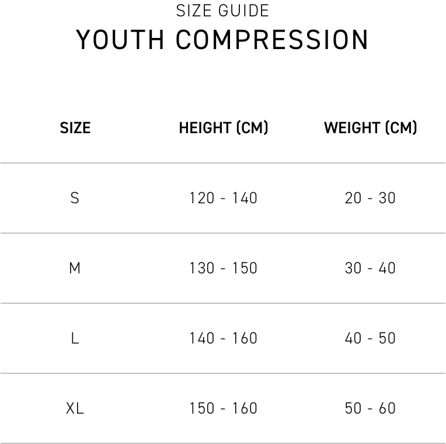Select the SIZE column header
This screenshot has height=444, width=446.
75,128
